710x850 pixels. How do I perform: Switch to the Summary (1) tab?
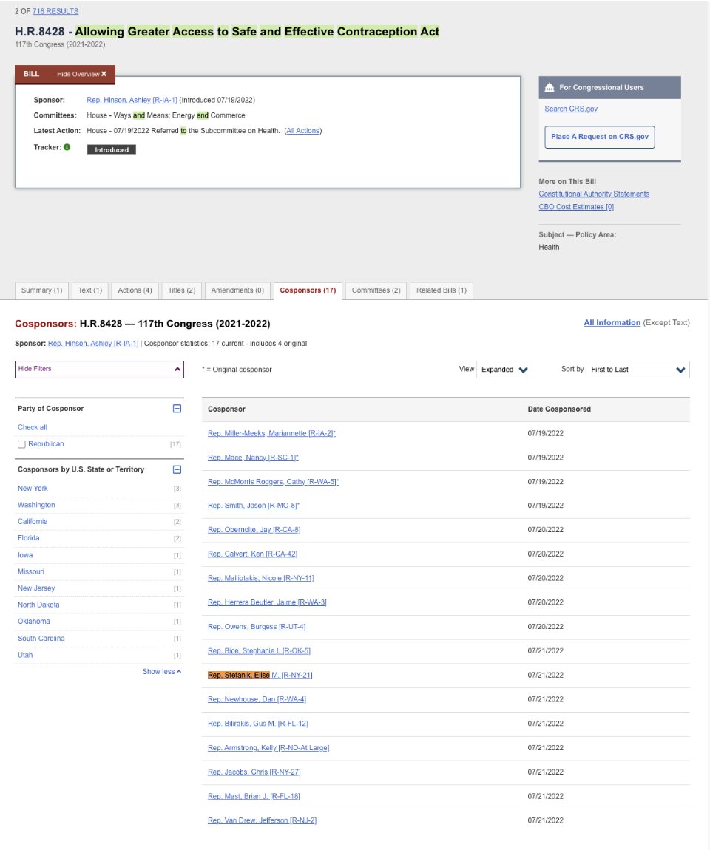tap(41, 290)
